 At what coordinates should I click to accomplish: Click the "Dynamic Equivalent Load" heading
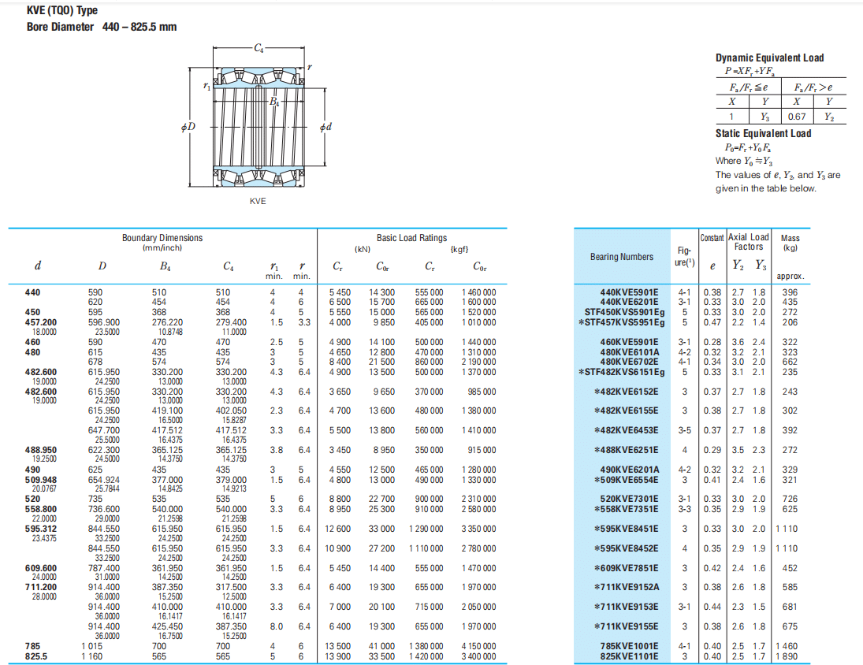click(x=769, y=58)
